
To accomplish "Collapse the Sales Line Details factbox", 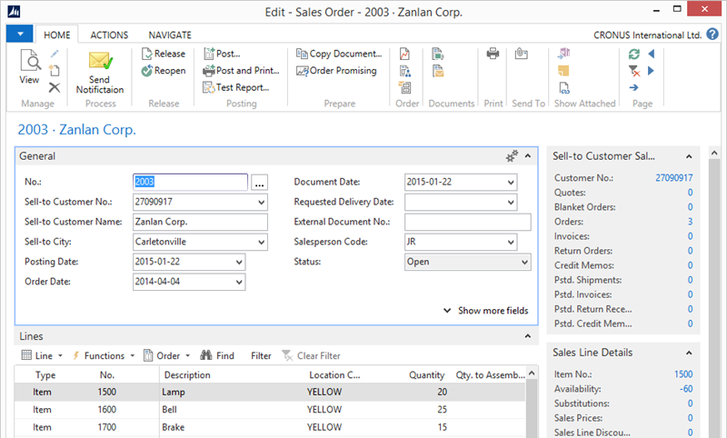I will (689, 353).
